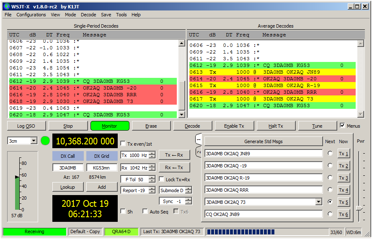Adjust the F Tol 50 spinner

(x=138, y=180)
